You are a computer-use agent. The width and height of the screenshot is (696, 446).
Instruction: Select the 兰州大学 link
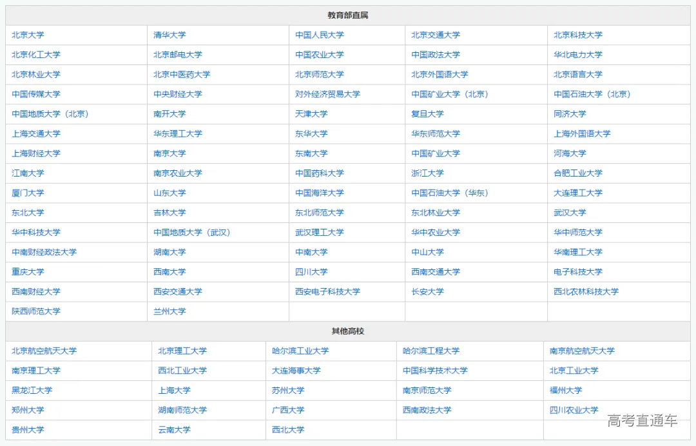(x=169, y=311)
